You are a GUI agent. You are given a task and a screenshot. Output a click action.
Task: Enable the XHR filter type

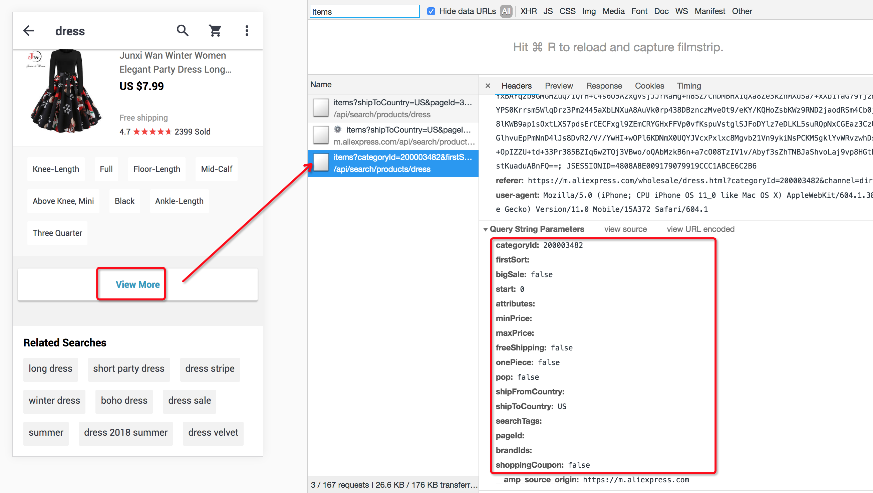(528, 11)
